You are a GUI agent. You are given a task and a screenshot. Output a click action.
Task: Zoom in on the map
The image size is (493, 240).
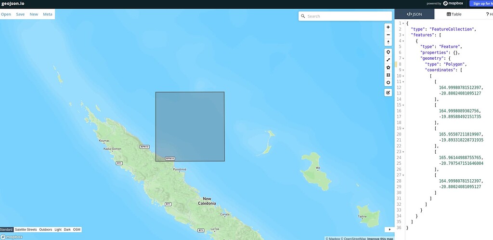[388, 27]
